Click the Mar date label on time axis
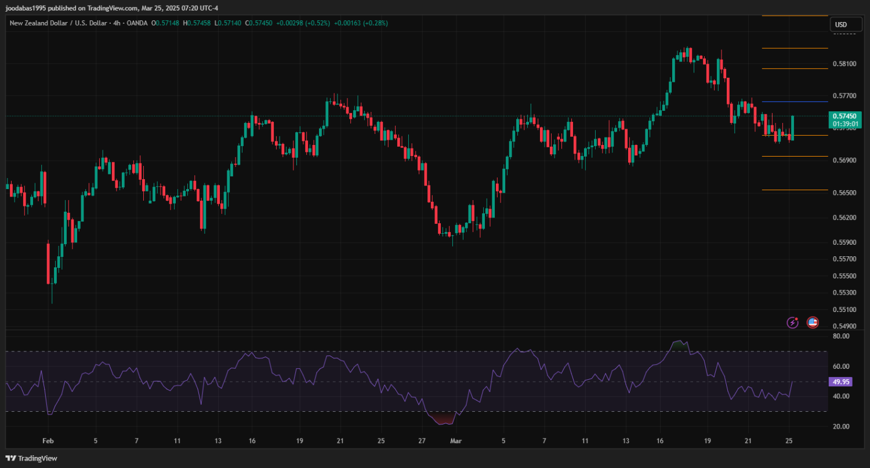Image resolution: width=870 pixels, height=468 pixels. click(x=456, y=441)
